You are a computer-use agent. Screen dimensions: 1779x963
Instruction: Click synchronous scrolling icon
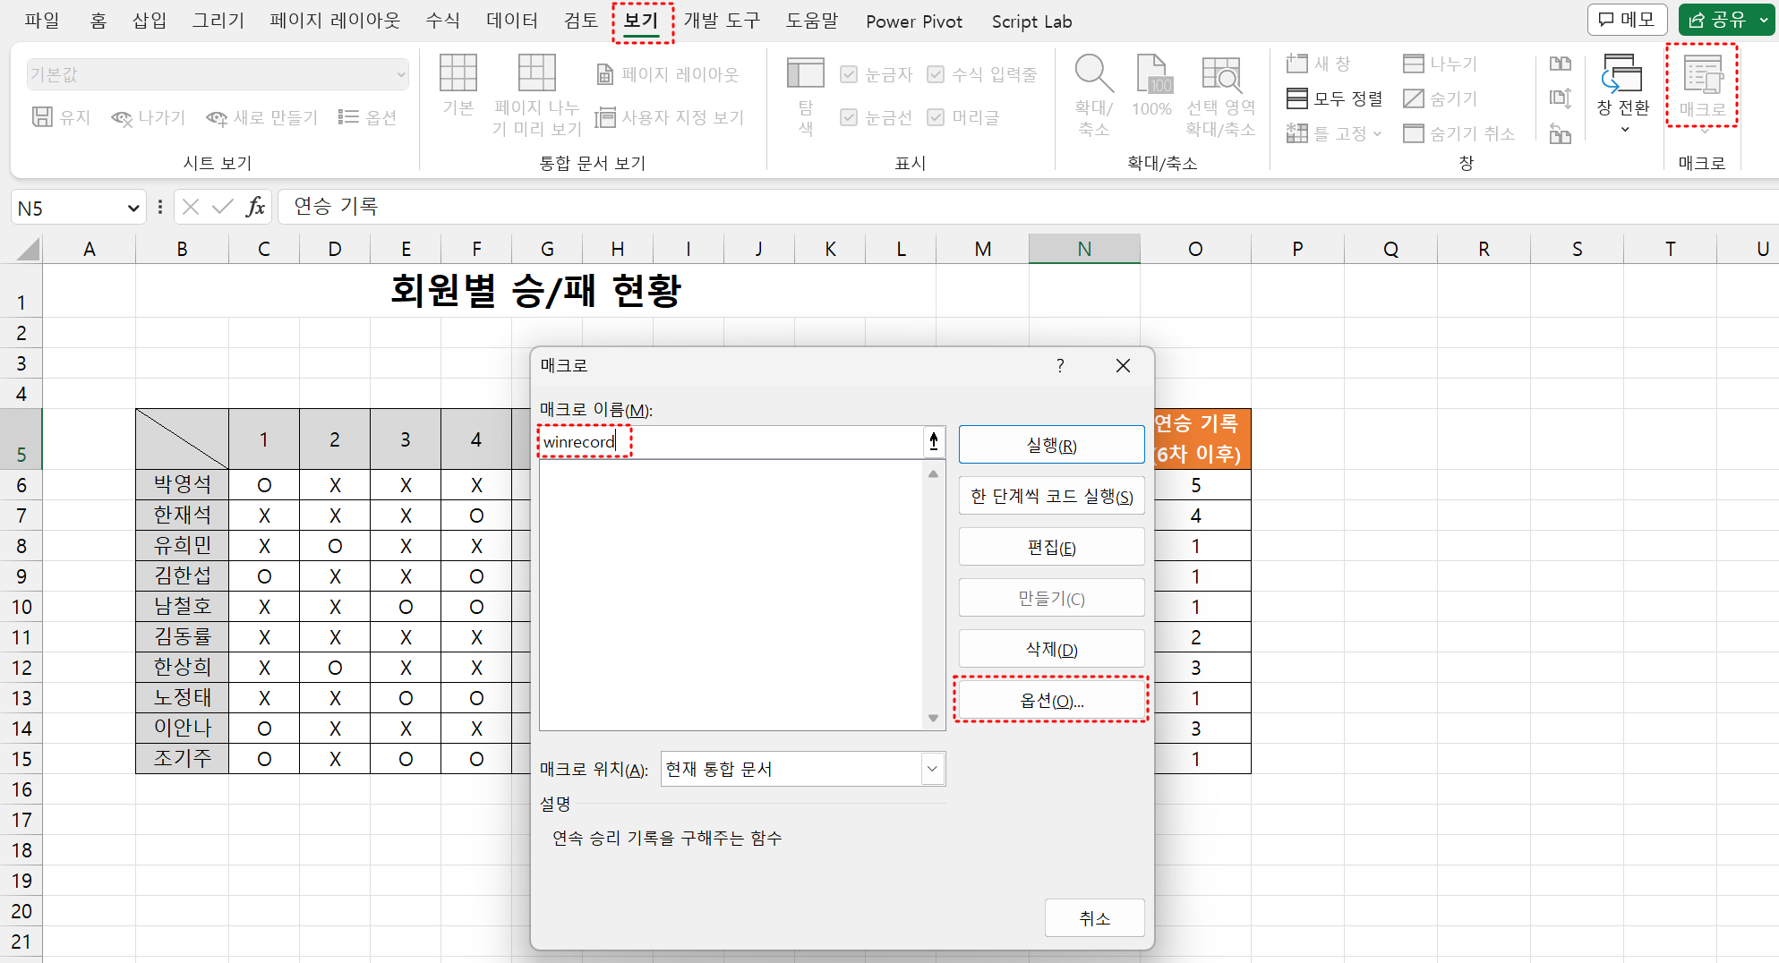[1561, 98]
